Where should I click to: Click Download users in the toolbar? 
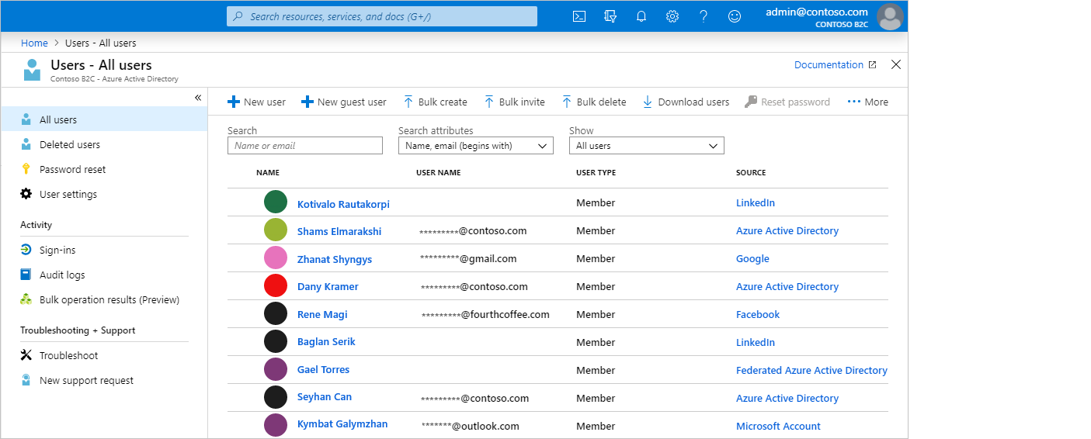(686, 102)
